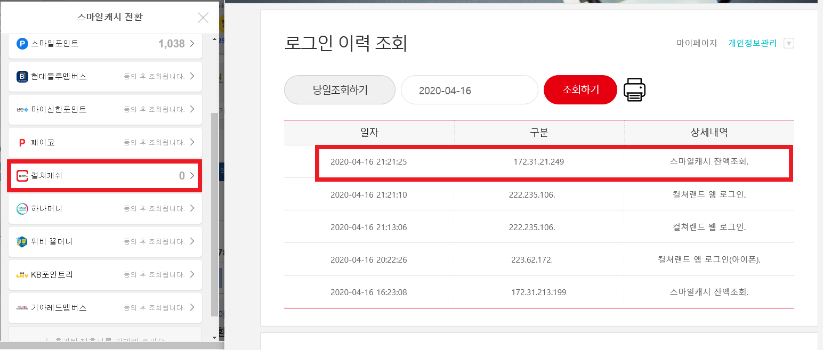Click the date field 2020-04-16
This screenshot has height=350, width=823.
(x=470, y=90)
